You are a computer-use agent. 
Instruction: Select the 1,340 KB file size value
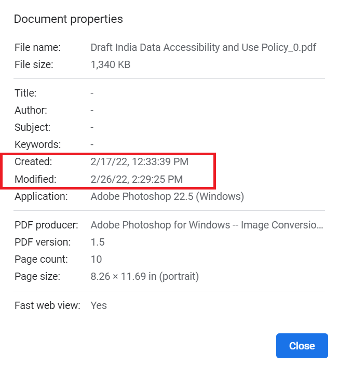[x=110, y=65]
